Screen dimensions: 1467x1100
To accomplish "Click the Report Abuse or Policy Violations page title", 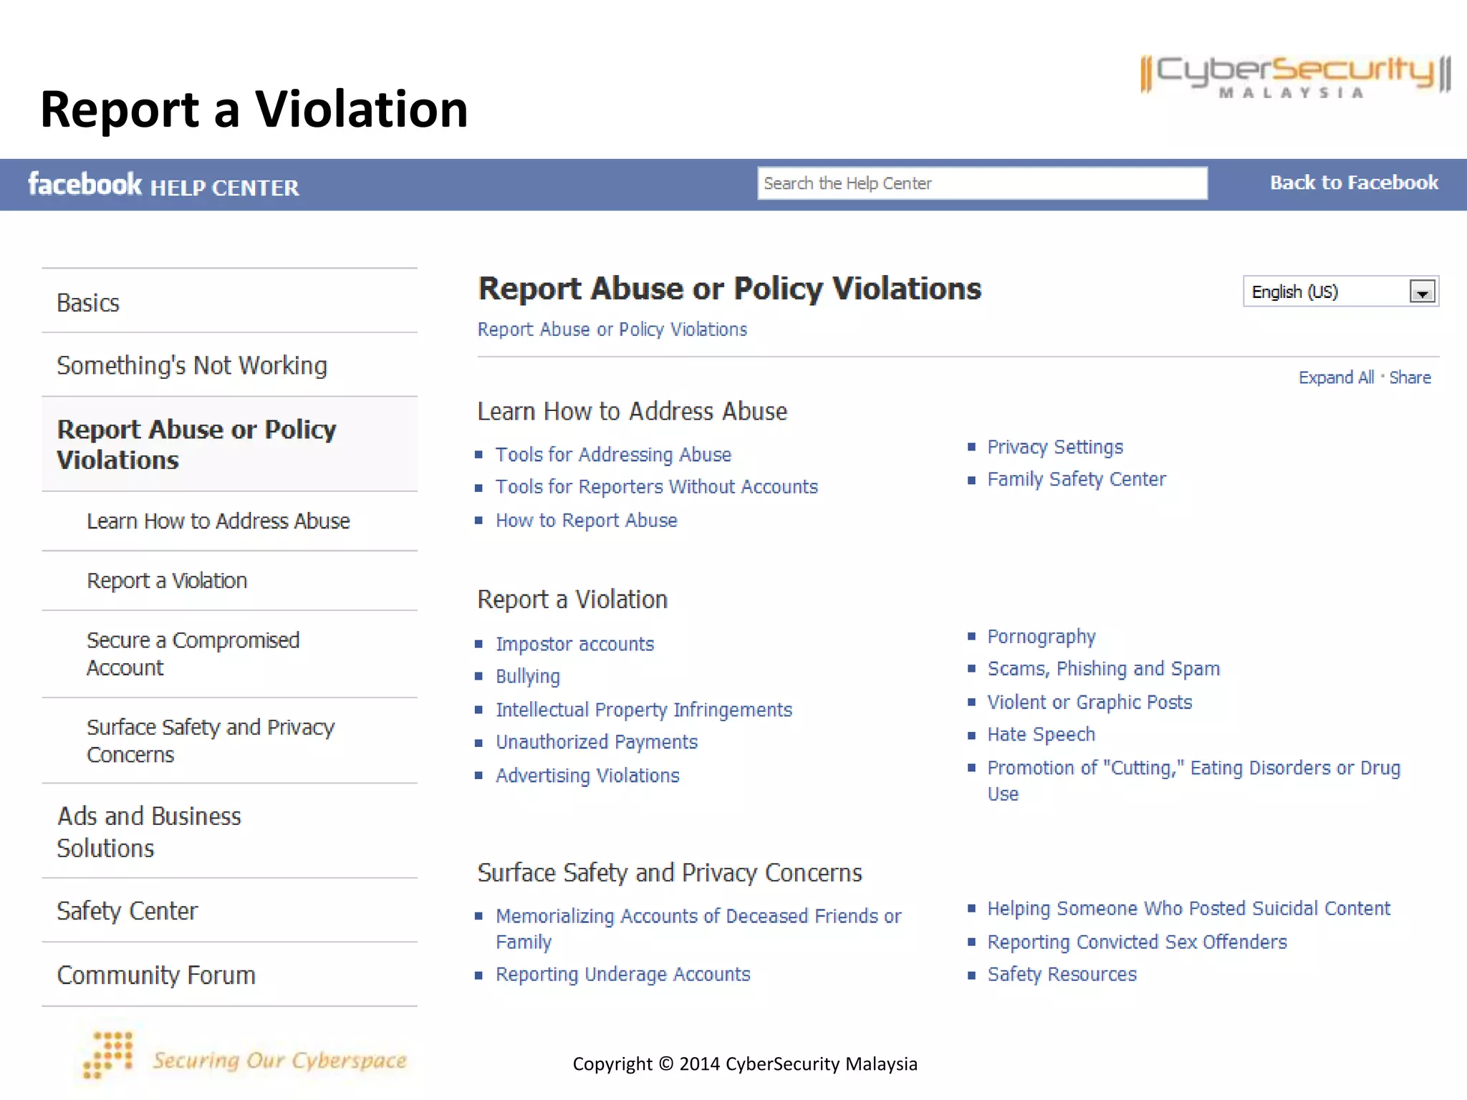I will 729,289.
